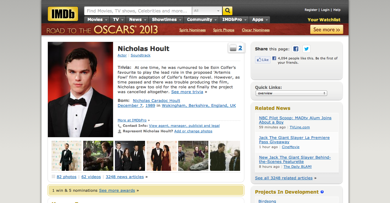The image size is (390, 203).
Task: Click See more trivia link
Action: coord(187,92)
